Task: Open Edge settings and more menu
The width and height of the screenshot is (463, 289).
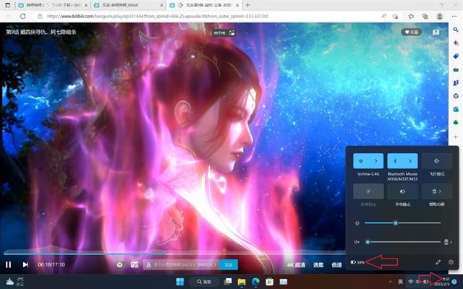Action: 454,16
